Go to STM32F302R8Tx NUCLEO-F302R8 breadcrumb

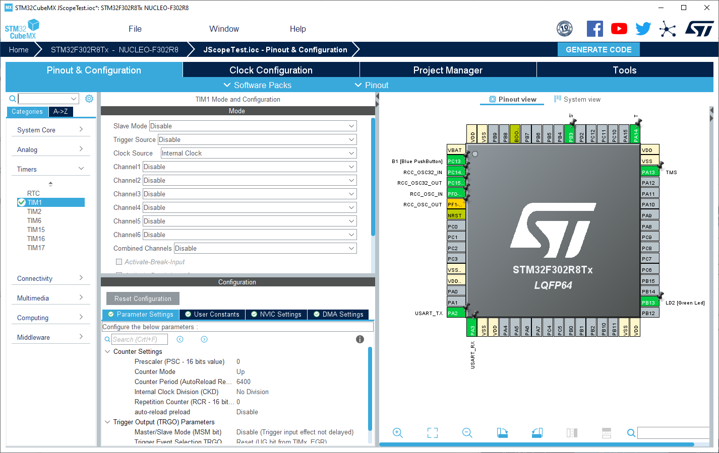point(114,49)
